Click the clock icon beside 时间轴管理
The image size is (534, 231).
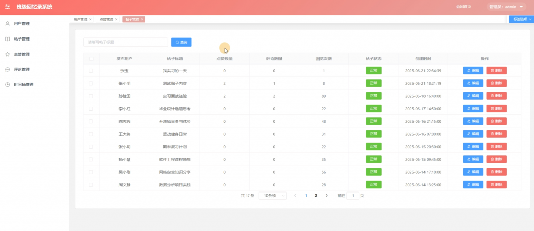click(7, 85)
